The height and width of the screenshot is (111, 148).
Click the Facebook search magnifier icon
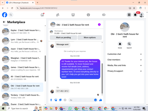pos(11,15)
